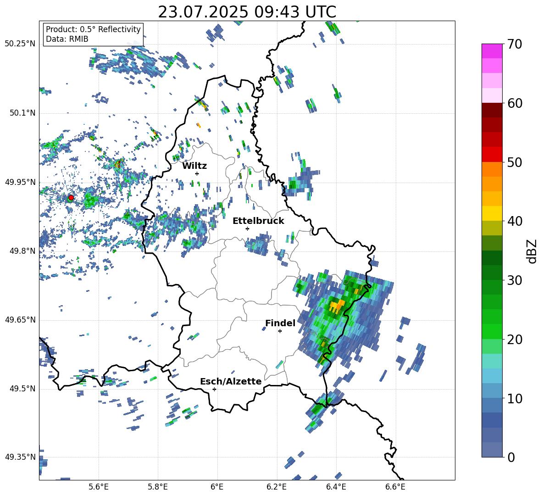Click the red radar site marker
Image resolution: width=543 pixels, height=496 pixels.
71,197
